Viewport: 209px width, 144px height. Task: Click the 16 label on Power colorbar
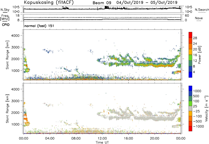195,55
